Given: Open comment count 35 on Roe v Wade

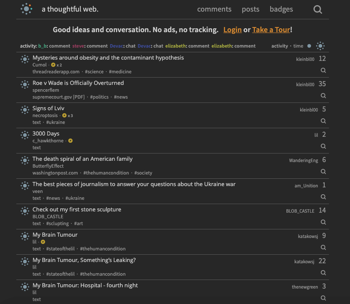Looking at the screenshot, I should (x=322, y=84).
